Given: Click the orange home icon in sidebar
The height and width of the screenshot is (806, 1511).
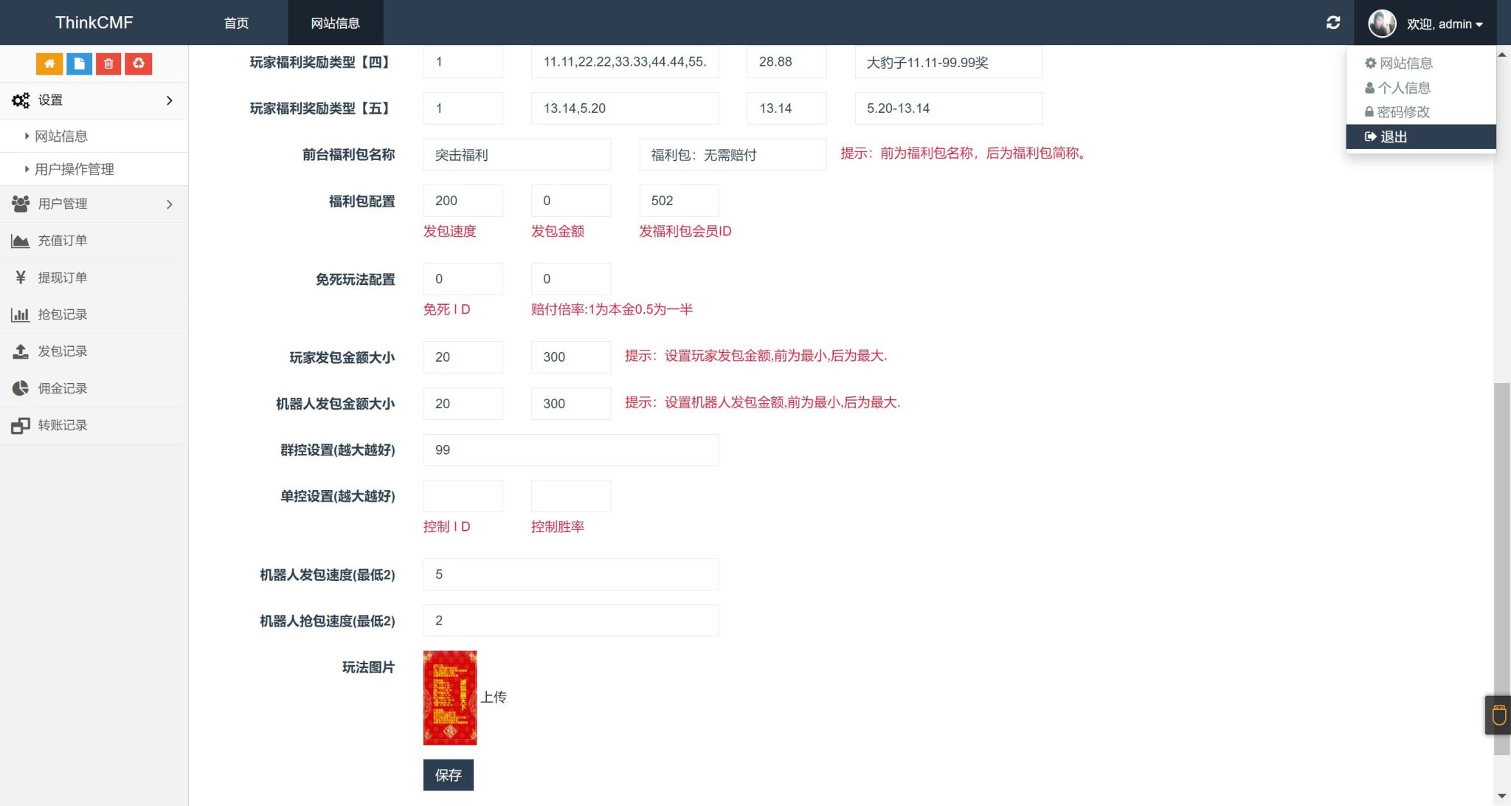Looking at the screenshot, I should pyautogui.click(x=49, y=63).
